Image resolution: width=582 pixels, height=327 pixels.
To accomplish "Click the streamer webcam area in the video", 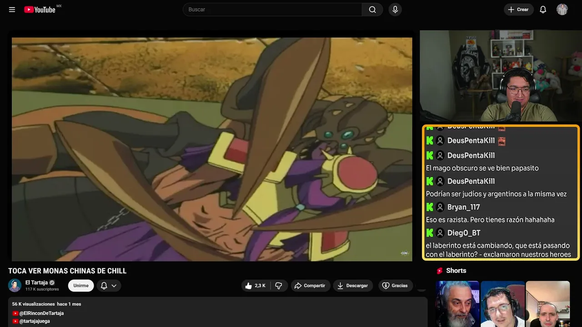I will coord(501,76).
